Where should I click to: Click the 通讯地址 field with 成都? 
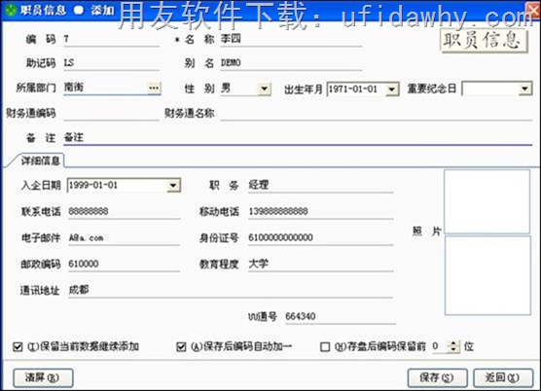point(231,290)
